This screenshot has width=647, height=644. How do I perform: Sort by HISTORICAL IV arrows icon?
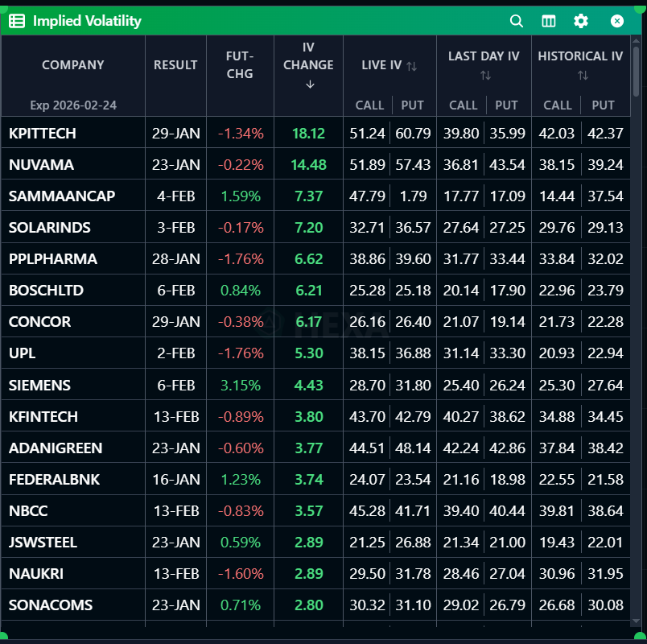point(583,76)
